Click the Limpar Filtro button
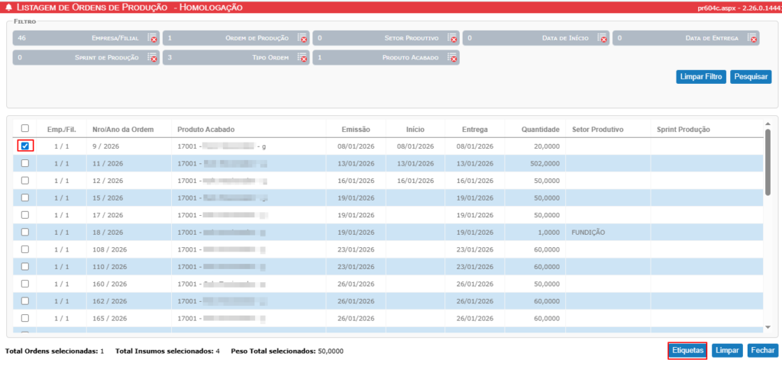The width and height of the screenshot is (782, 366). [701, 77]
